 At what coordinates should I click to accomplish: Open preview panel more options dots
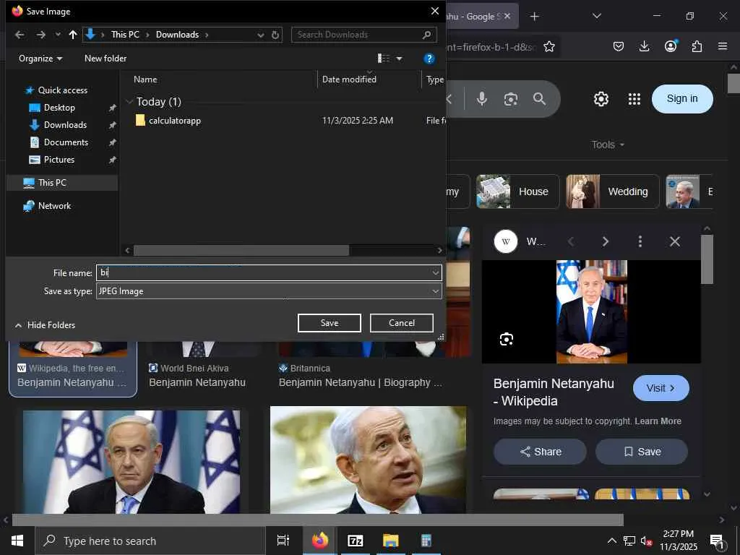[640, 241]
